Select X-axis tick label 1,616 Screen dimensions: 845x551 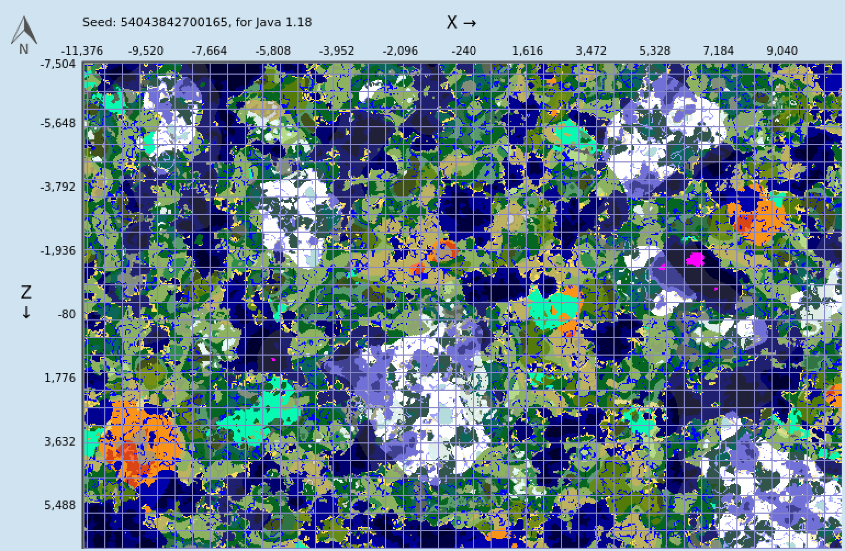point(527,51)
